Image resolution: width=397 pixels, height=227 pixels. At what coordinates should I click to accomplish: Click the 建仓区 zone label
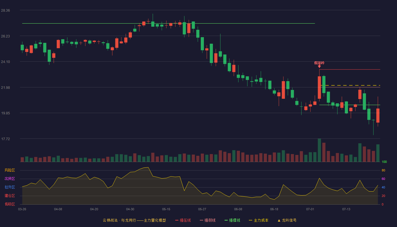(10, 196)
